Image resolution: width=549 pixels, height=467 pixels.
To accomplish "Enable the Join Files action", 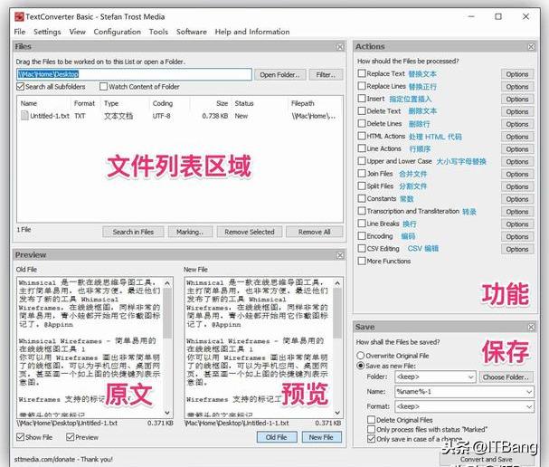I will click(x=362, y=174).
